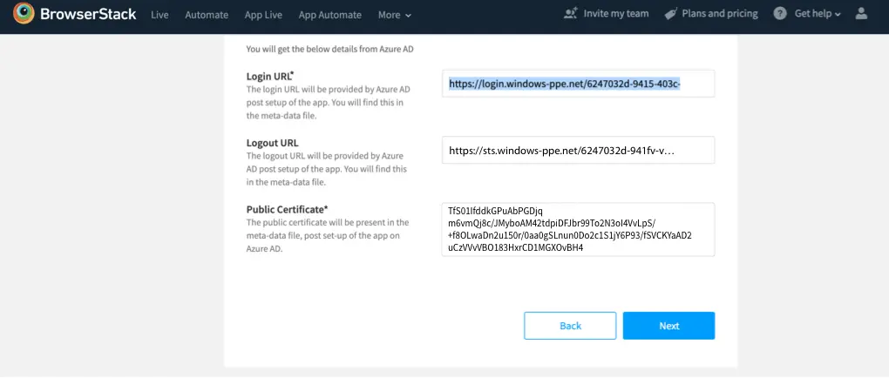Click the add-people icon beside Invite my team

pyautogui.click(x=571, y=14)
